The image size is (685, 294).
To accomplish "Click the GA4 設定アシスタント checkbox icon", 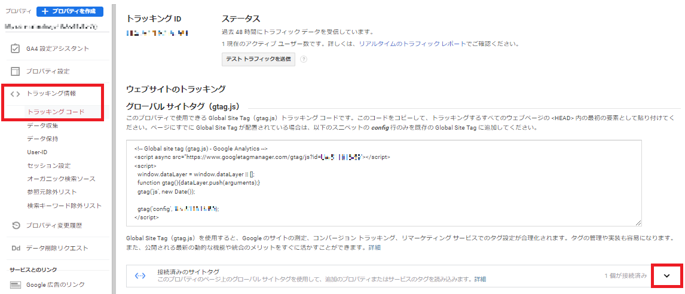I will coord(16,48).
